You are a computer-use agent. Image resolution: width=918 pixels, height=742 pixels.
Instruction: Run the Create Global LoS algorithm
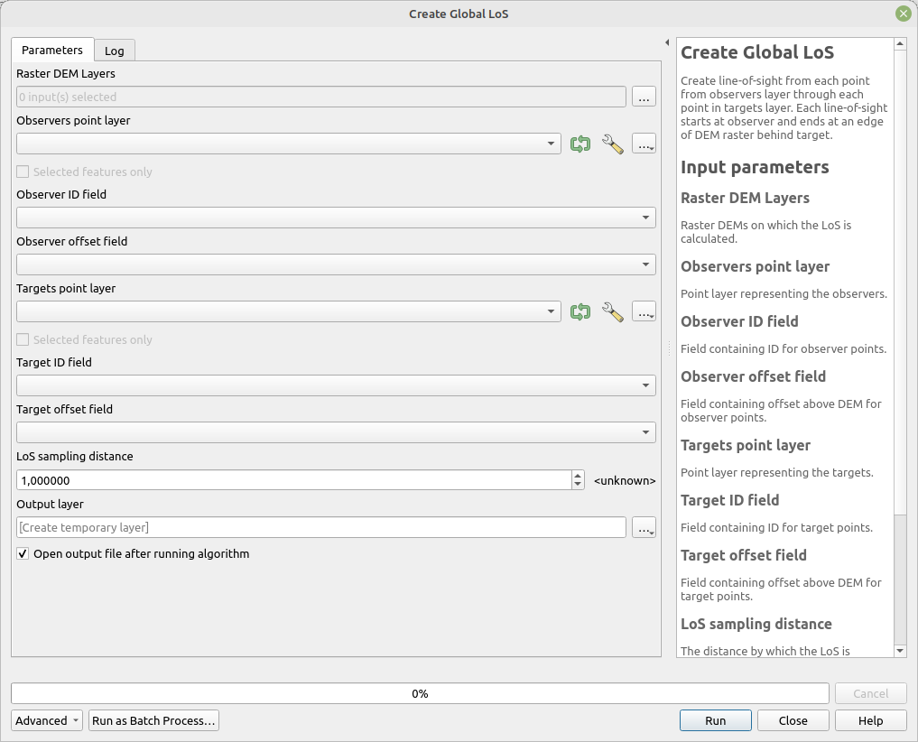click(715, 720)
